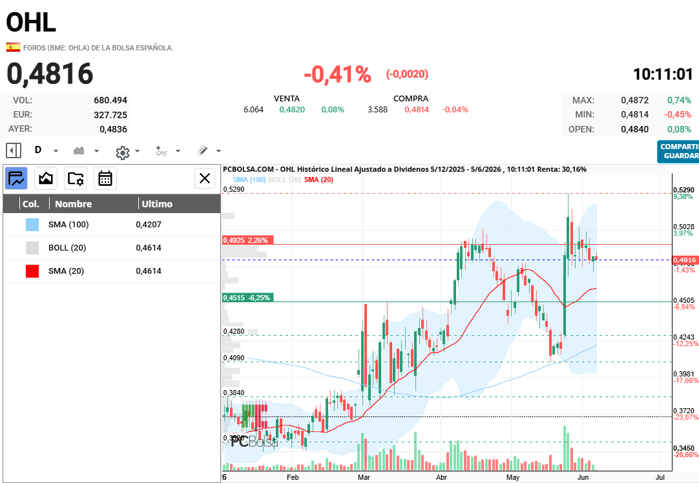Click the MIN value 0,4814
The width and height of the screenshot is (699, 483).
click(x=635, y=114)
